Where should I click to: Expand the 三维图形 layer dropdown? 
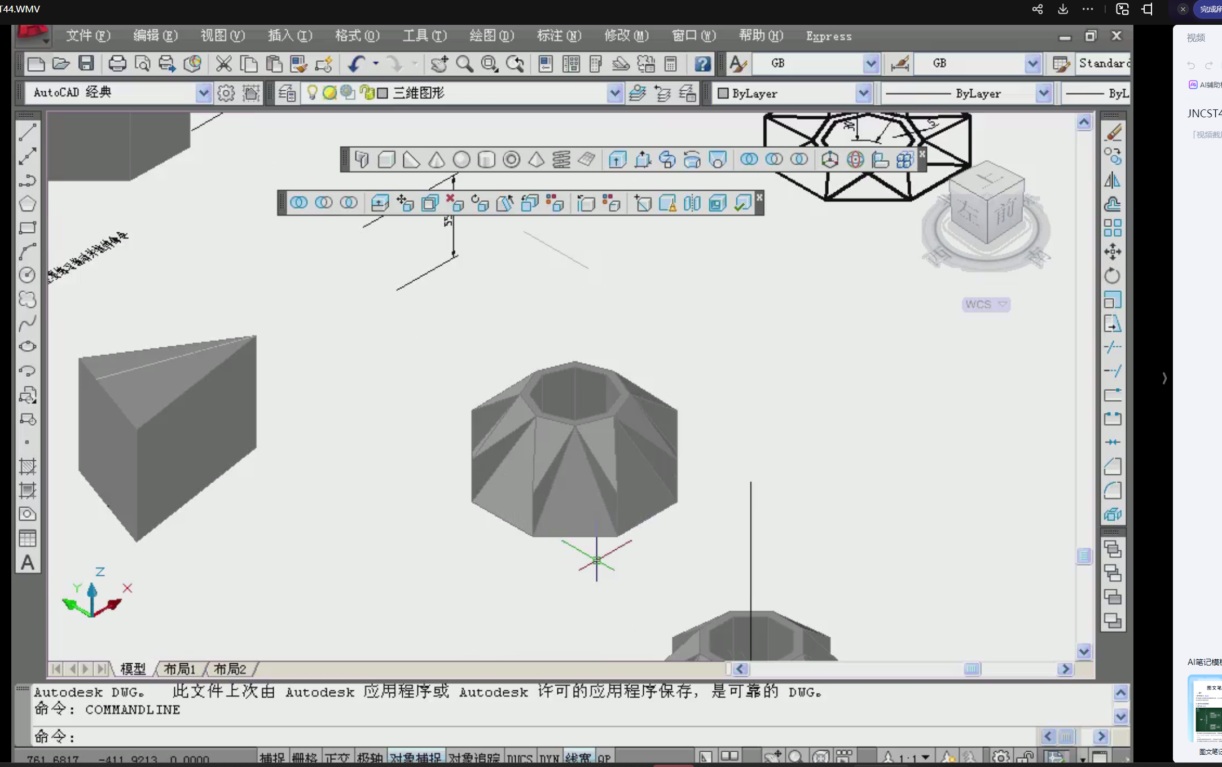(x=614, y=93)
